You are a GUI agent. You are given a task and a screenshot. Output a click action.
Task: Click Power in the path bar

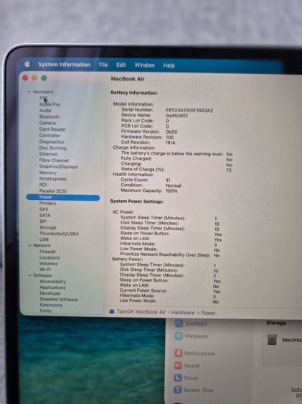point(208,313)
